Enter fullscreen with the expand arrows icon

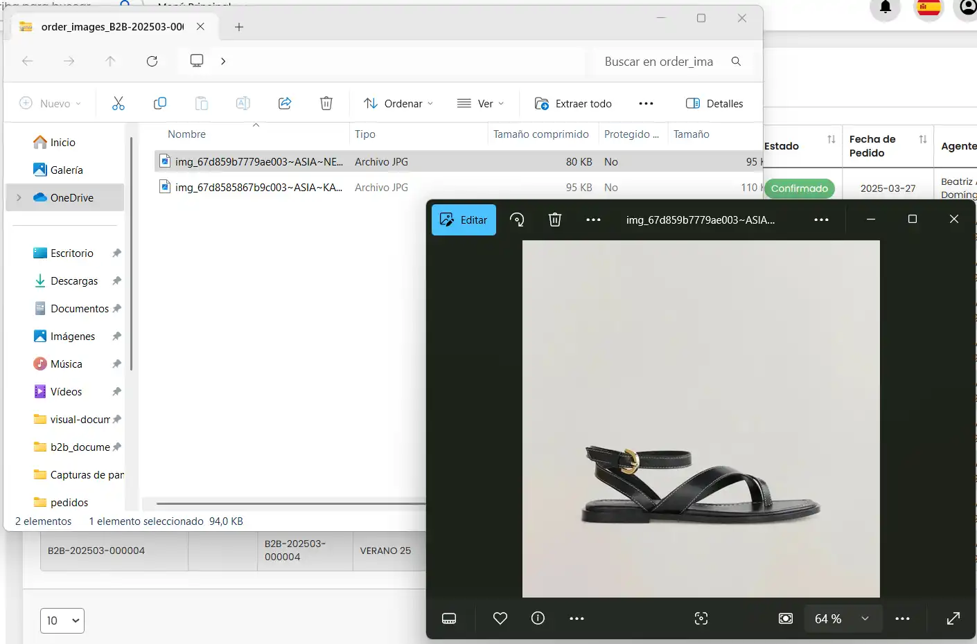(954, 618)
